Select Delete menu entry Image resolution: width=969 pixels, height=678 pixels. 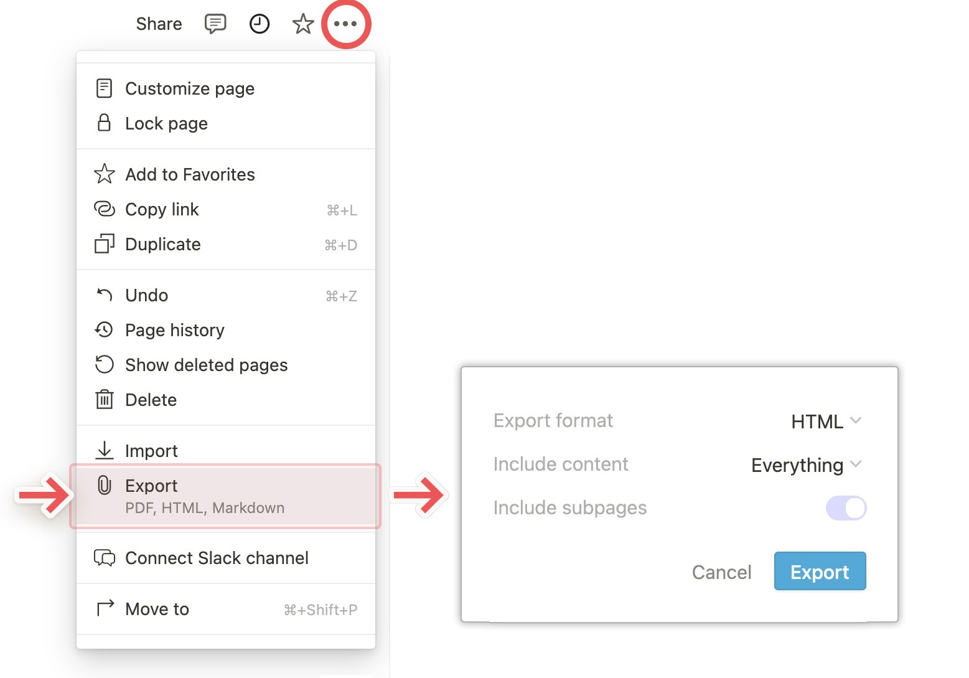point(226,400)
